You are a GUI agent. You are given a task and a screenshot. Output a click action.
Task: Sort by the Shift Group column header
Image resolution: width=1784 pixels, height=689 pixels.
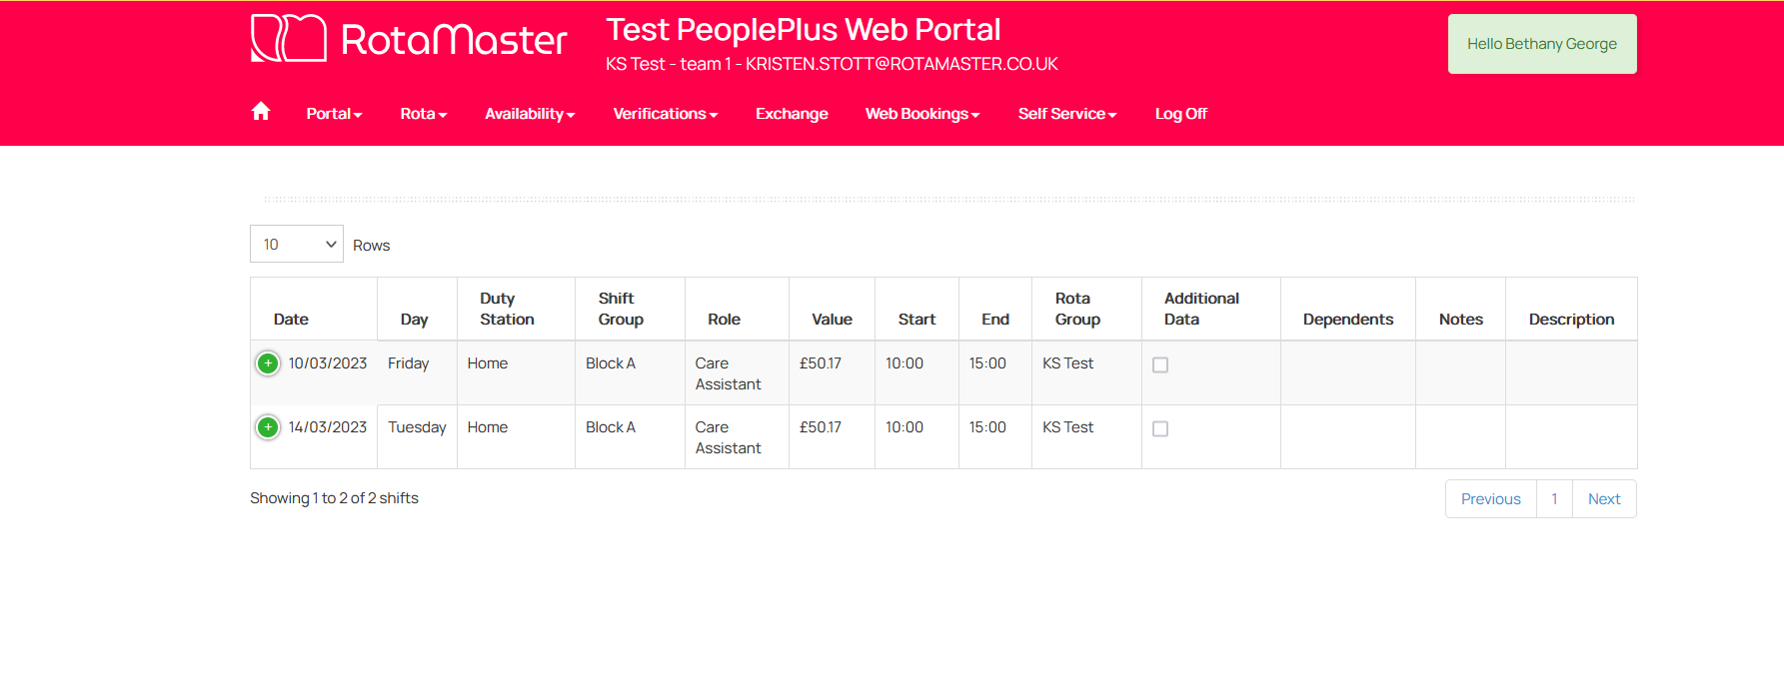(630, 310)
